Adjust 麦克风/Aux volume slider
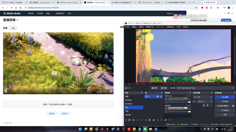 tap(179, 102)
